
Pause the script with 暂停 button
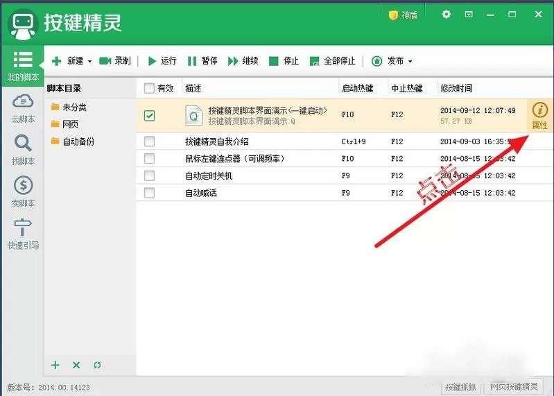(202, 61)
